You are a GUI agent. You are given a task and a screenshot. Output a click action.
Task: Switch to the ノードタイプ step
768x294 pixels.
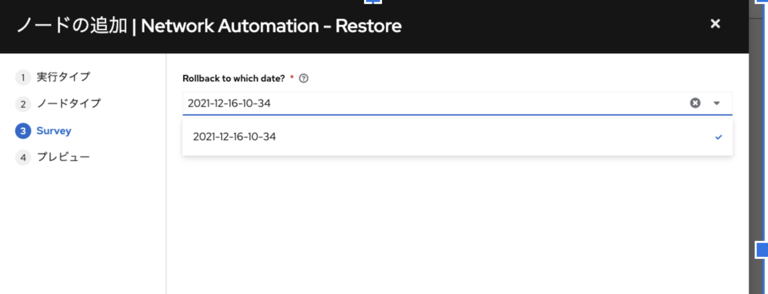(x=68, y=103)
